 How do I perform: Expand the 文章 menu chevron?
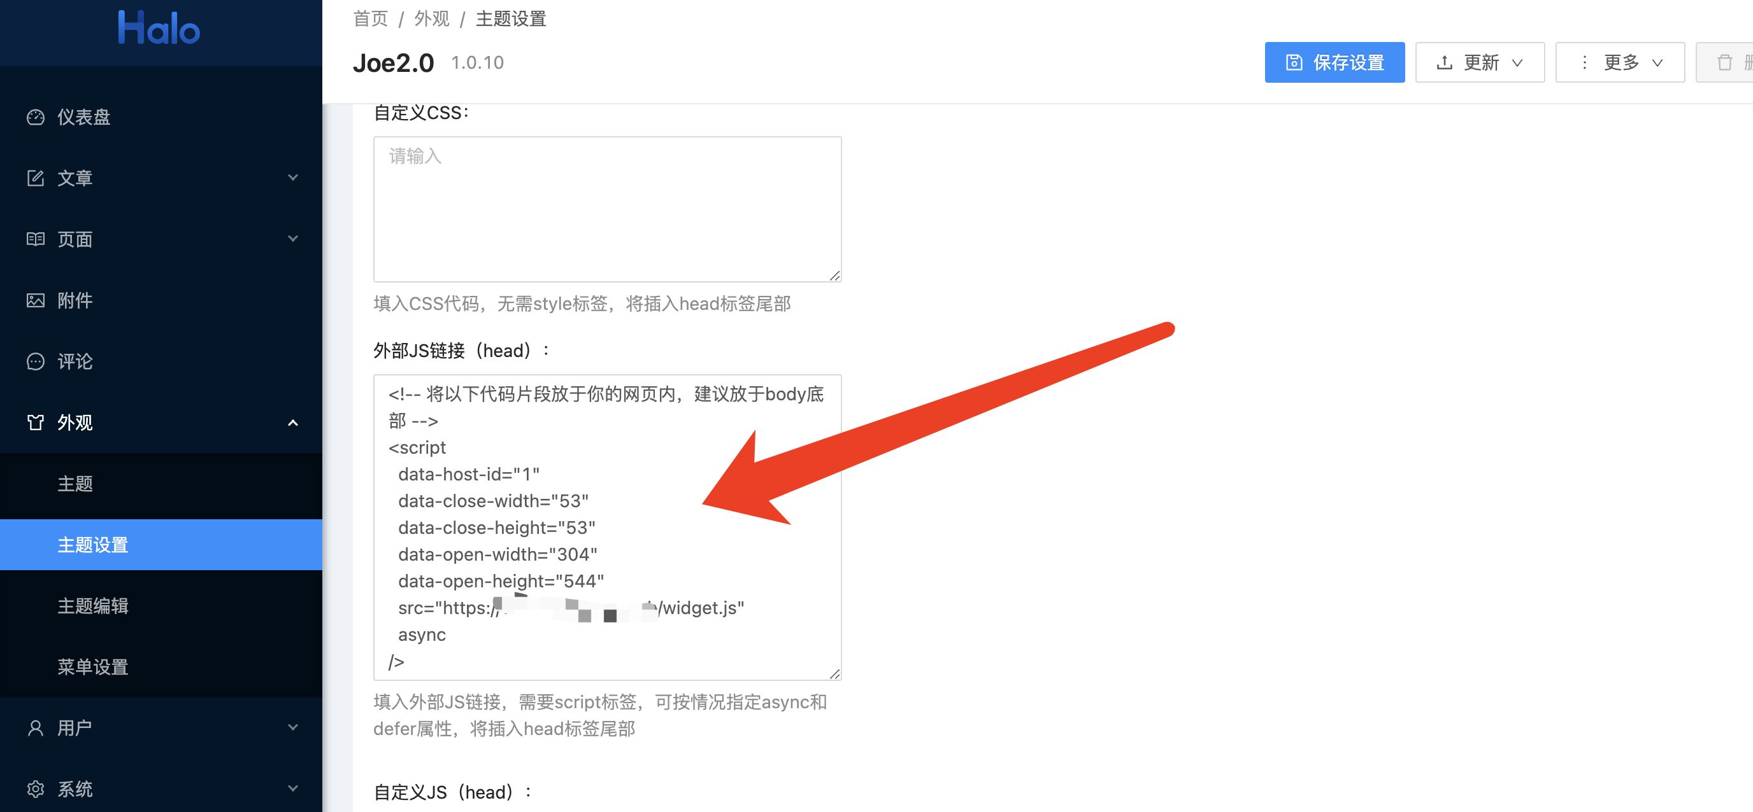(293, 178)
